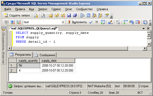Select the nat\SQLEXPRES...QLQuery1.sql tab
Screen dimensions: 153x96
pyautogui.click(x=34, y=28)
